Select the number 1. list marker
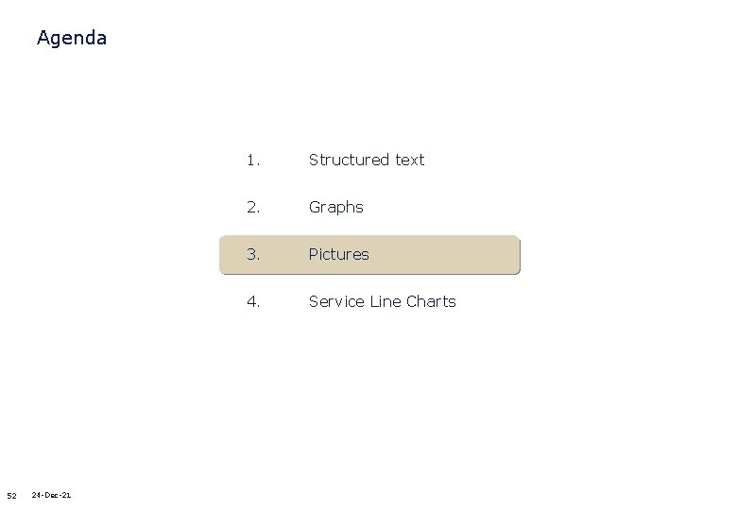The height and width of the screenshot is (510, 737). click(252, 160)
